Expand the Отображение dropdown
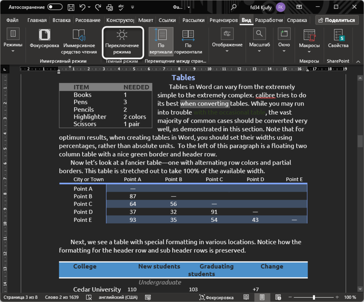This screenshot has width=364, height=302. 227,40
